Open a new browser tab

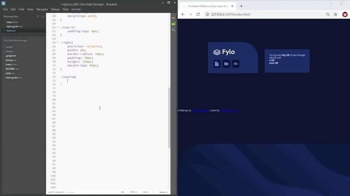coord(241,6)
